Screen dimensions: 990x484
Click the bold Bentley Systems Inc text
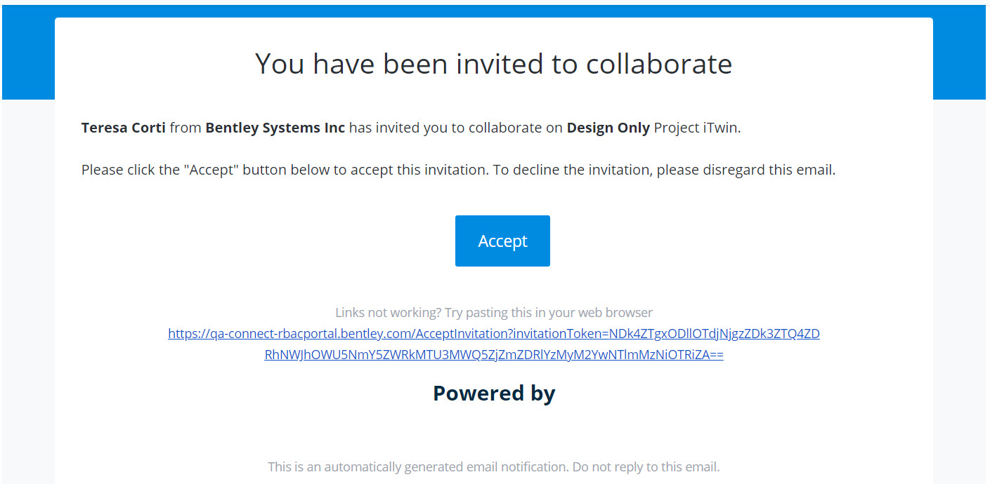275,128
